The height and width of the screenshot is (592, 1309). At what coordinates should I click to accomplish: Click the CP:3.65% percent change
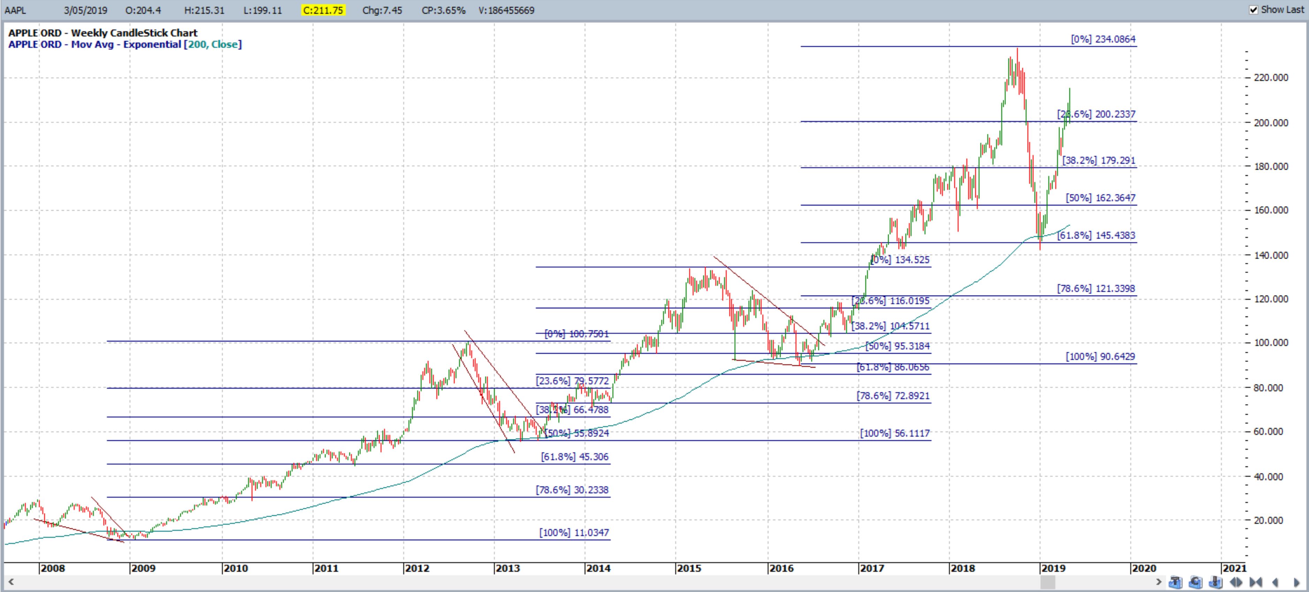tap(444, 10)
